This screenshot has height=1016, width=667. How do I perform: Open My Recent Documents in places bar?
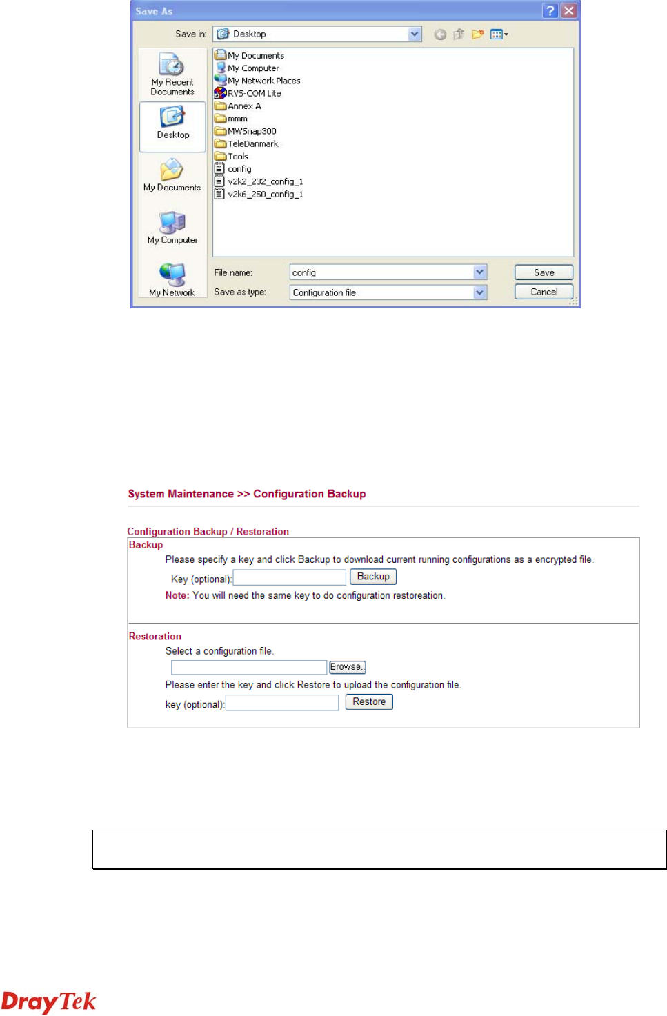click(x=172, y=74)
